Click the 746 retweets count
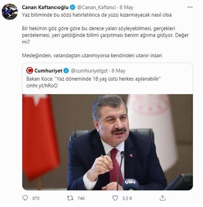This screenshot has height=207, width=203. point(81,198)
